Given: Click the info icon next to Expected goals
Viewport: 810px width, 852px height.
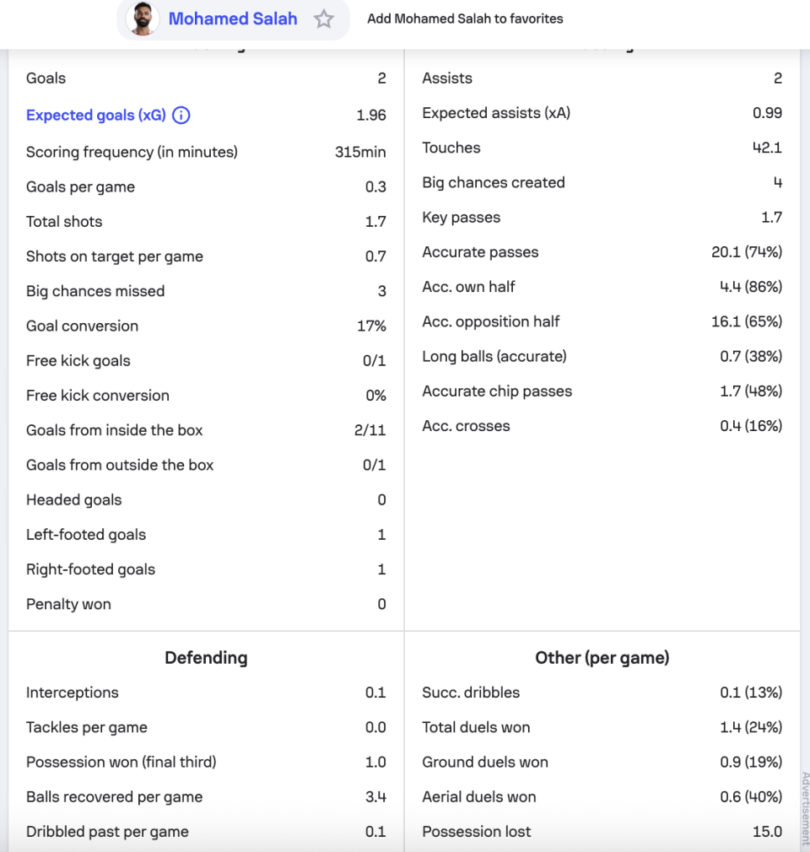Looking at the screenshot, I should click(181, 116).
